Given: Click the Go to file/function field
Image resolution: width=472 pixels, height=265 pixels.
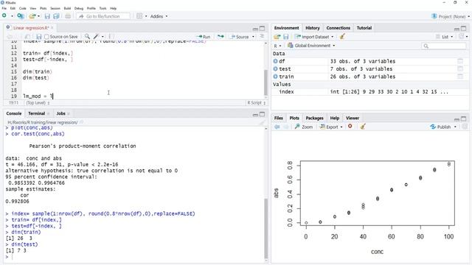Looking at the screenshot, I should 103,16.
